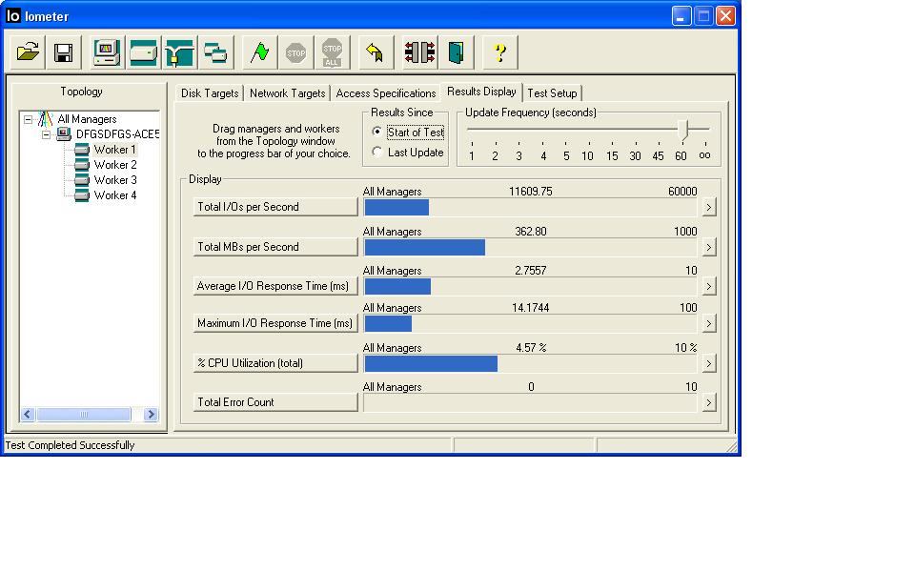Screen dimensions: 915x572
Task: Minimize the Iometer window
Action: click(x=681, y=16)
